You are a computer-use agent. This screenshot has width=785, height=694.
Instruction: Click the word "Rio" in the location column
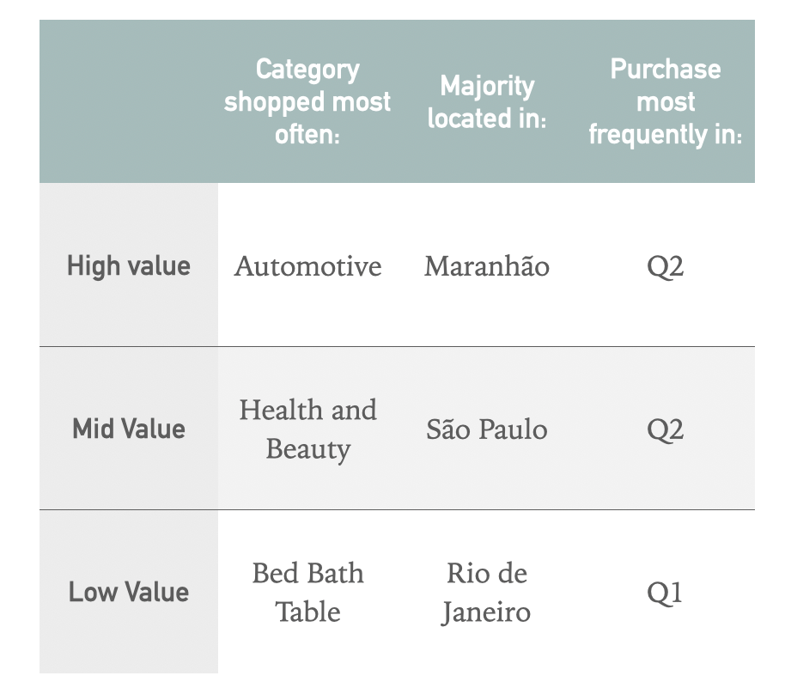(466, 573)
